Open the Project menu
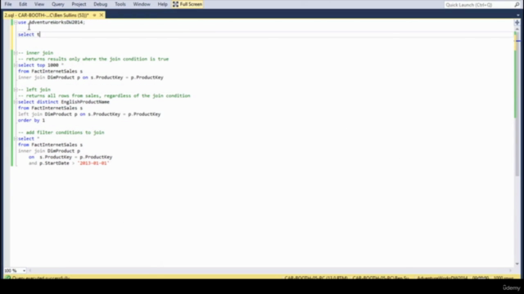Screen dimensions: 524x294 (x=79, y=4)
